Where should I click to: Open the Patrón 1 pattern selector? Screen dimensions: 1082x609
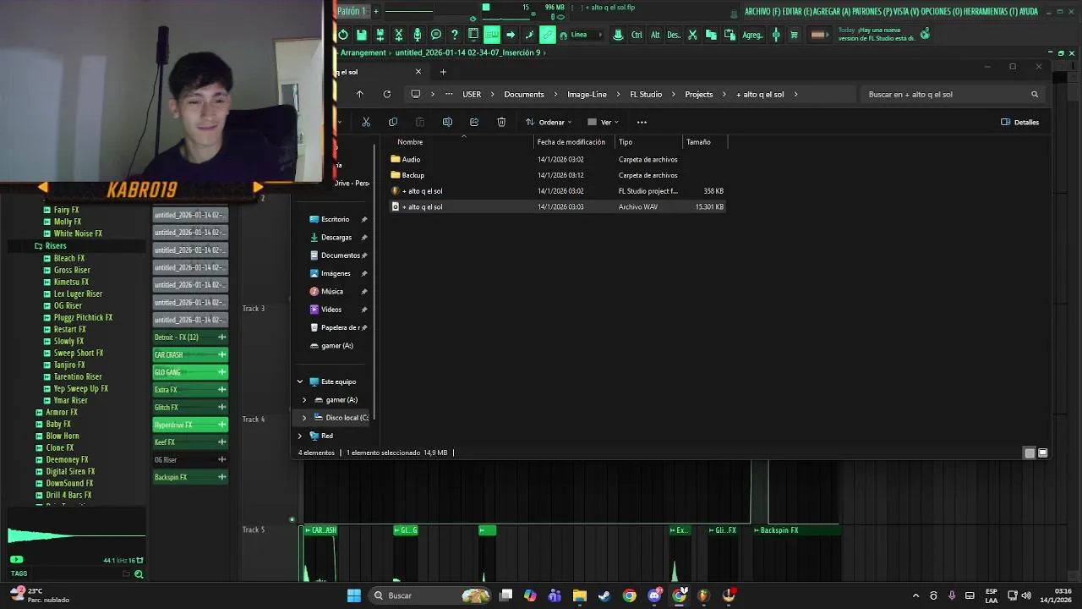pyautogui.click(x=351, y=11)
